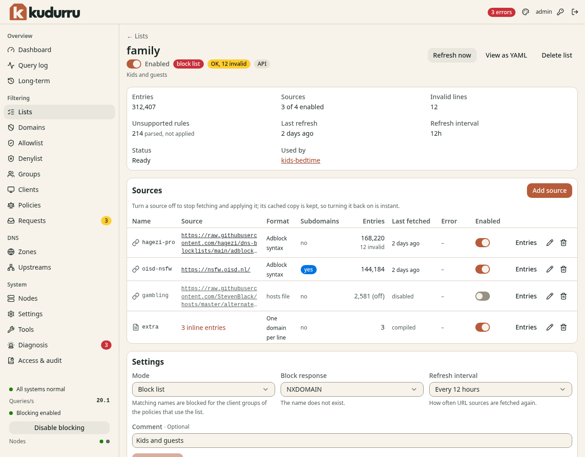Click the link icon beside hagezi-pro

tap(136, 243)
